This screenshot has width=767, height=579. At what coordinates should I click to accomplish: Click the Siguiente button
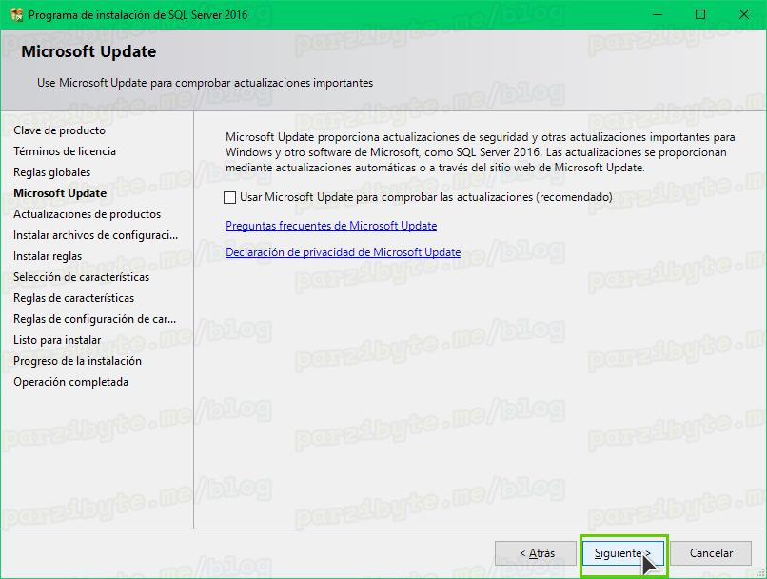pos(623,553)
